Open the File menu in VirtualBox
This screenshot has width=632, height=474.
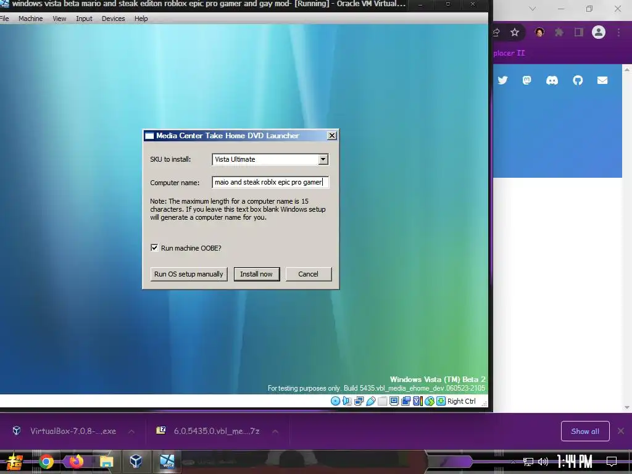pos(4,19)
